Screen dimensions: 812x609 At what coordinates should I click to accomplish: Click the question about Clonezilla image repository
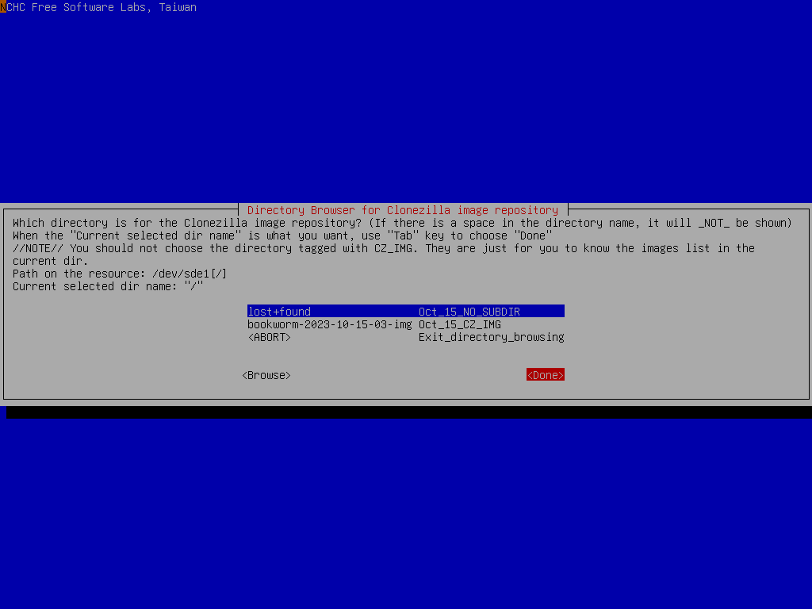tap(238, 222)
